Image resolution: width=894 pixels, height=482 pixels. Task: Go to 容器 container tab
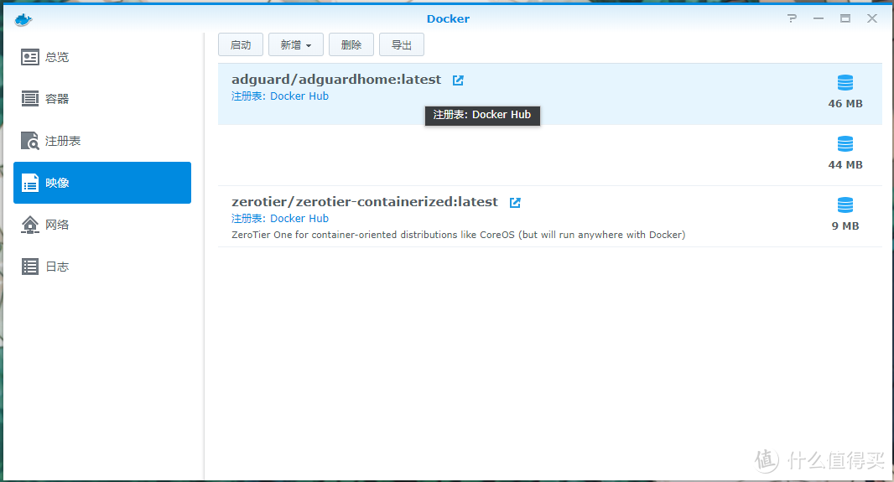click(102, 99)
